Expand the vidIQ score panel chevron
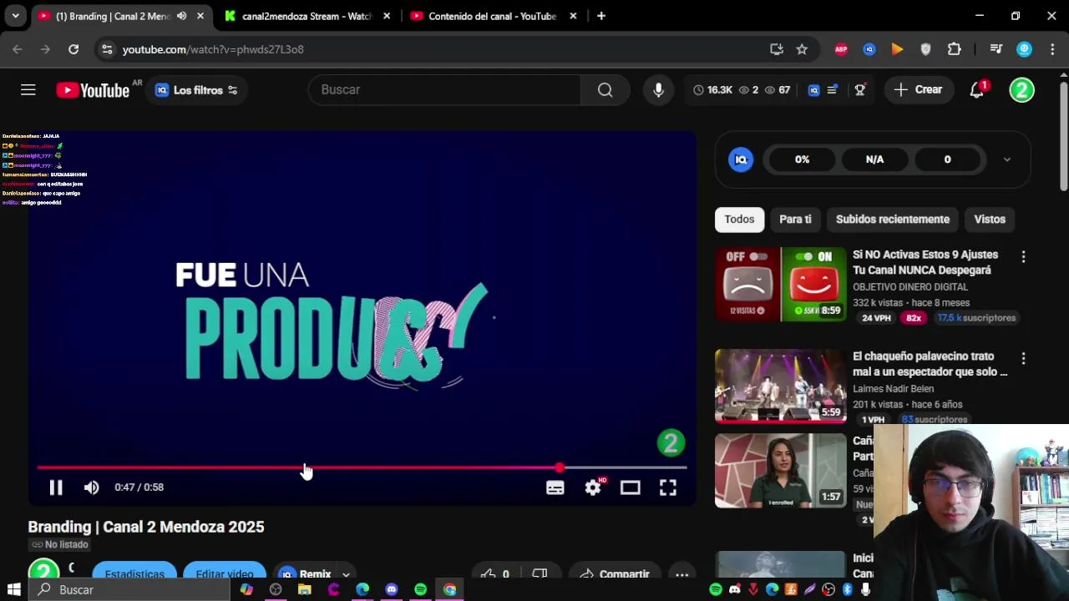 [x=1007, y=159]
